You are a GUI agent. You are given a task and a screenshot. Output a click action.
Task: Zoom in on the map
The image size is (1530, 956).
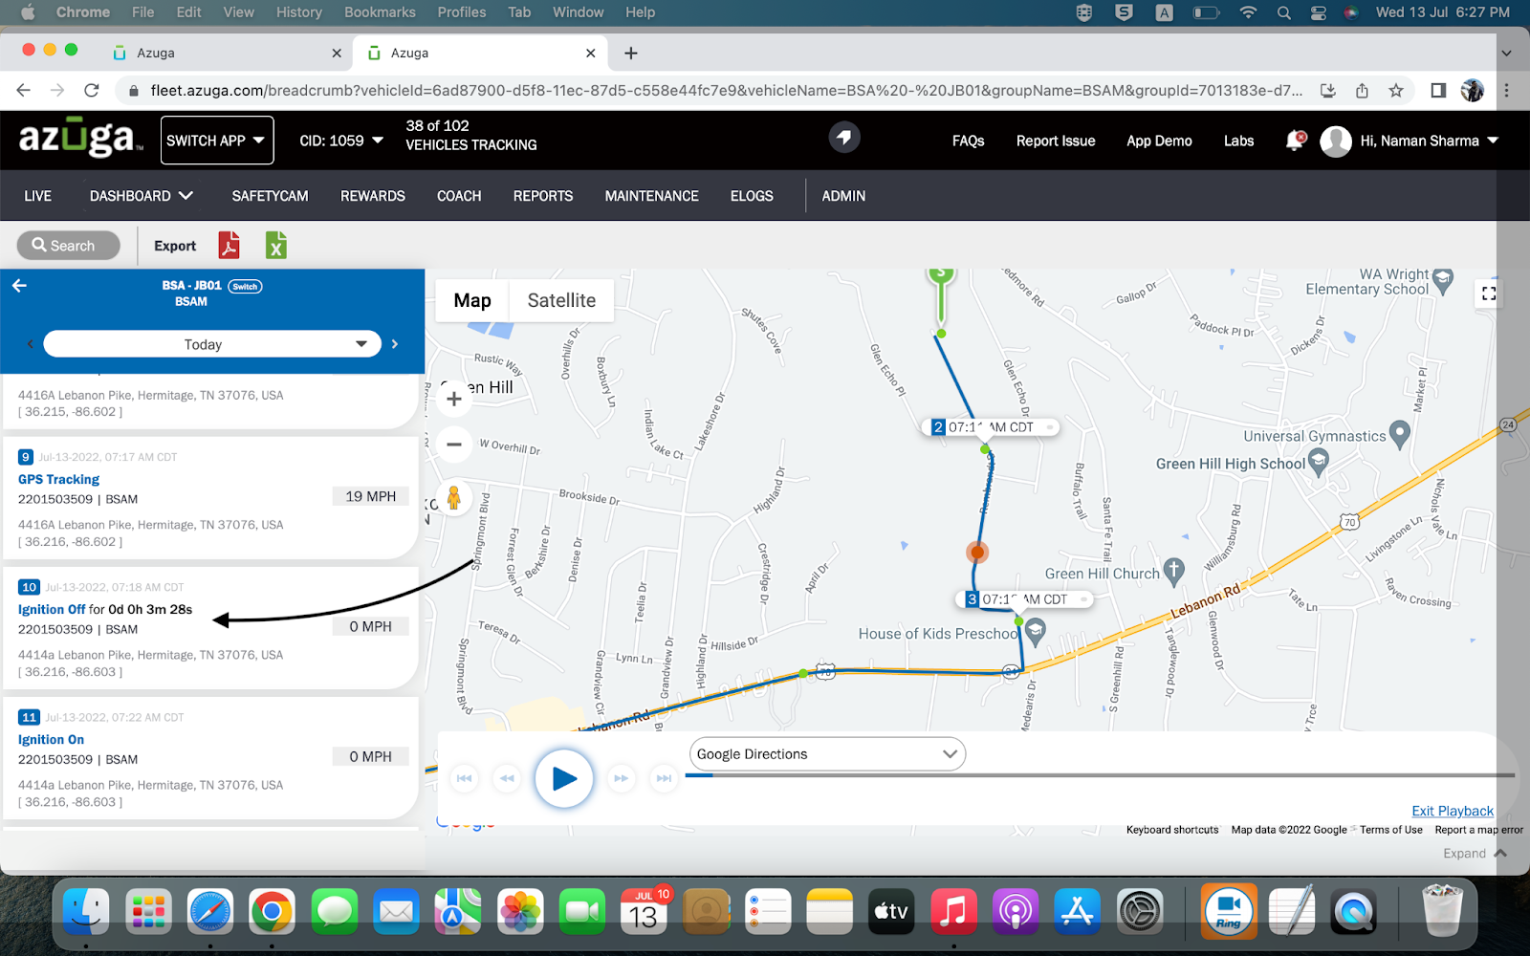pyautogui.click(x=454, y=399)
